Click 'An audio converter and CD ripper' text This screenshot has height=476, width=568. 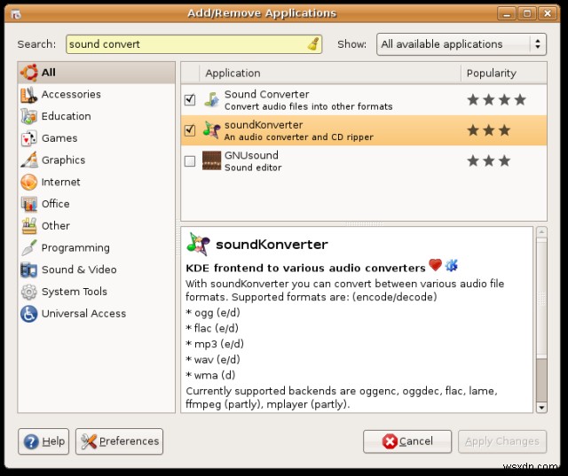pyautogui.click(x=299, y=137)
